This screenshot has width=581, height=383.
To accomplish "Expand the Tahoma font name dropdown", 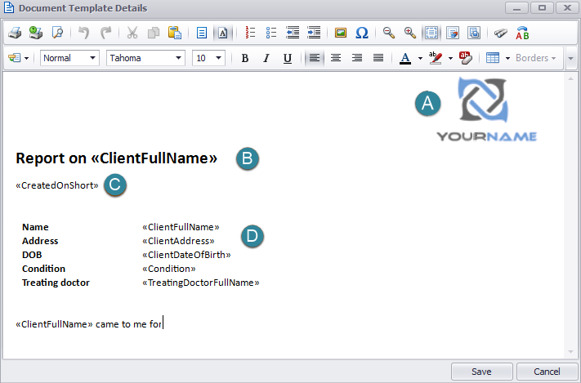I will [145, 58].
